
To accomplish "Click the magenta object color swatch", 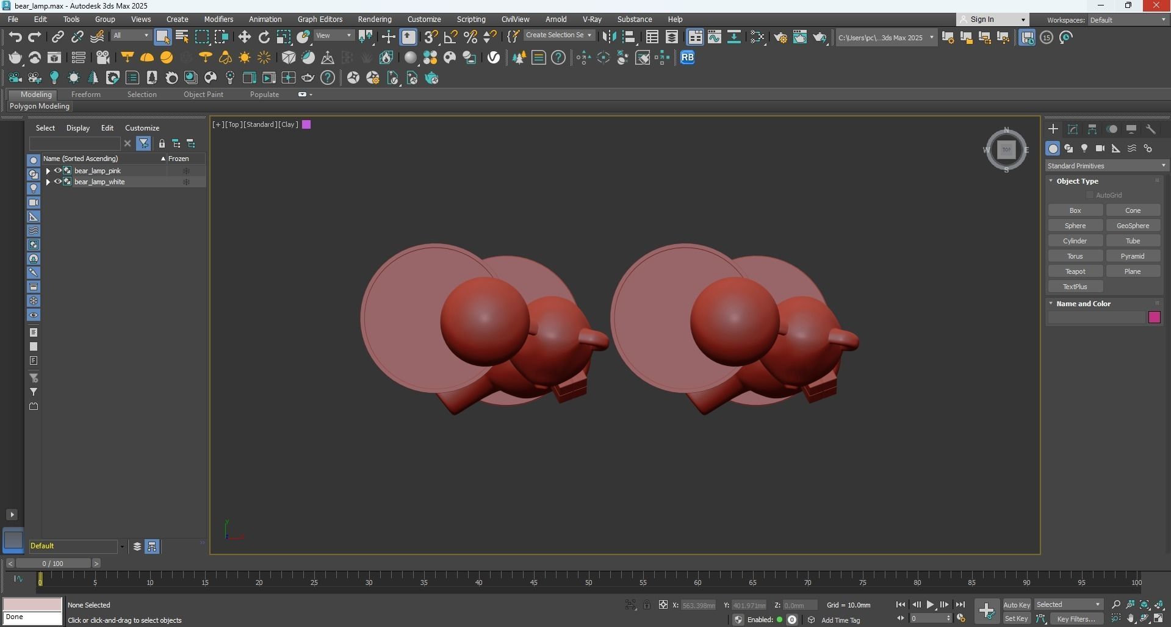I will tap(1154, 317).
